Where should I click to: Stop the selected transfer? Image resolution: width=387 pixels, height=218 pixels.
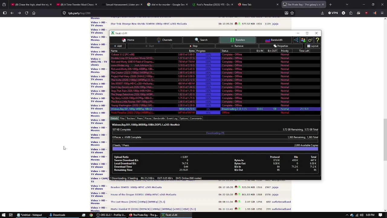coord(193,46)
